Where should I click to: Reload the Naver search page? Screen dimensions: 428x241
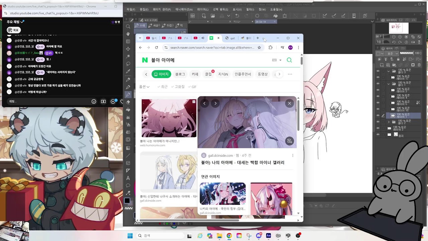point(156,48)
